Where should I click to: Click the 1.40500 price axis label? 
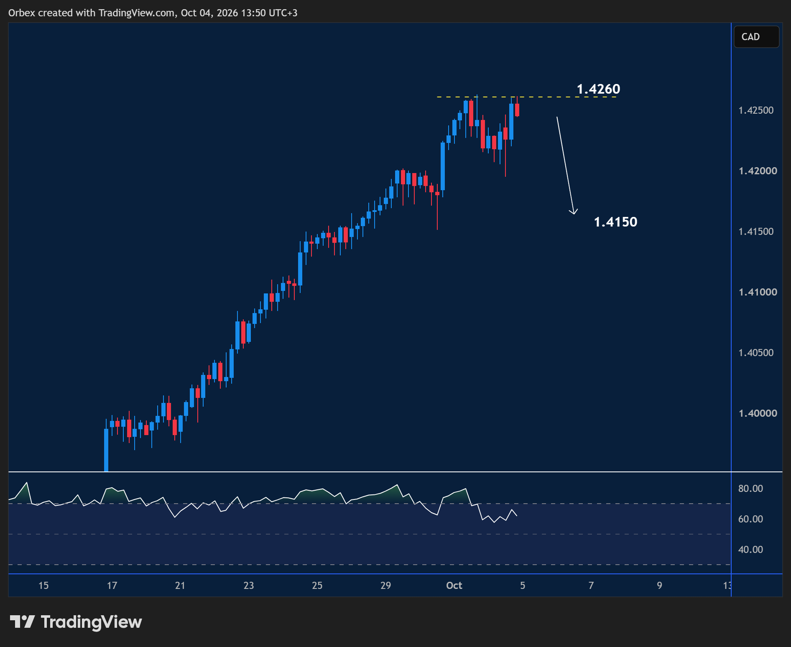coord(756,353)
